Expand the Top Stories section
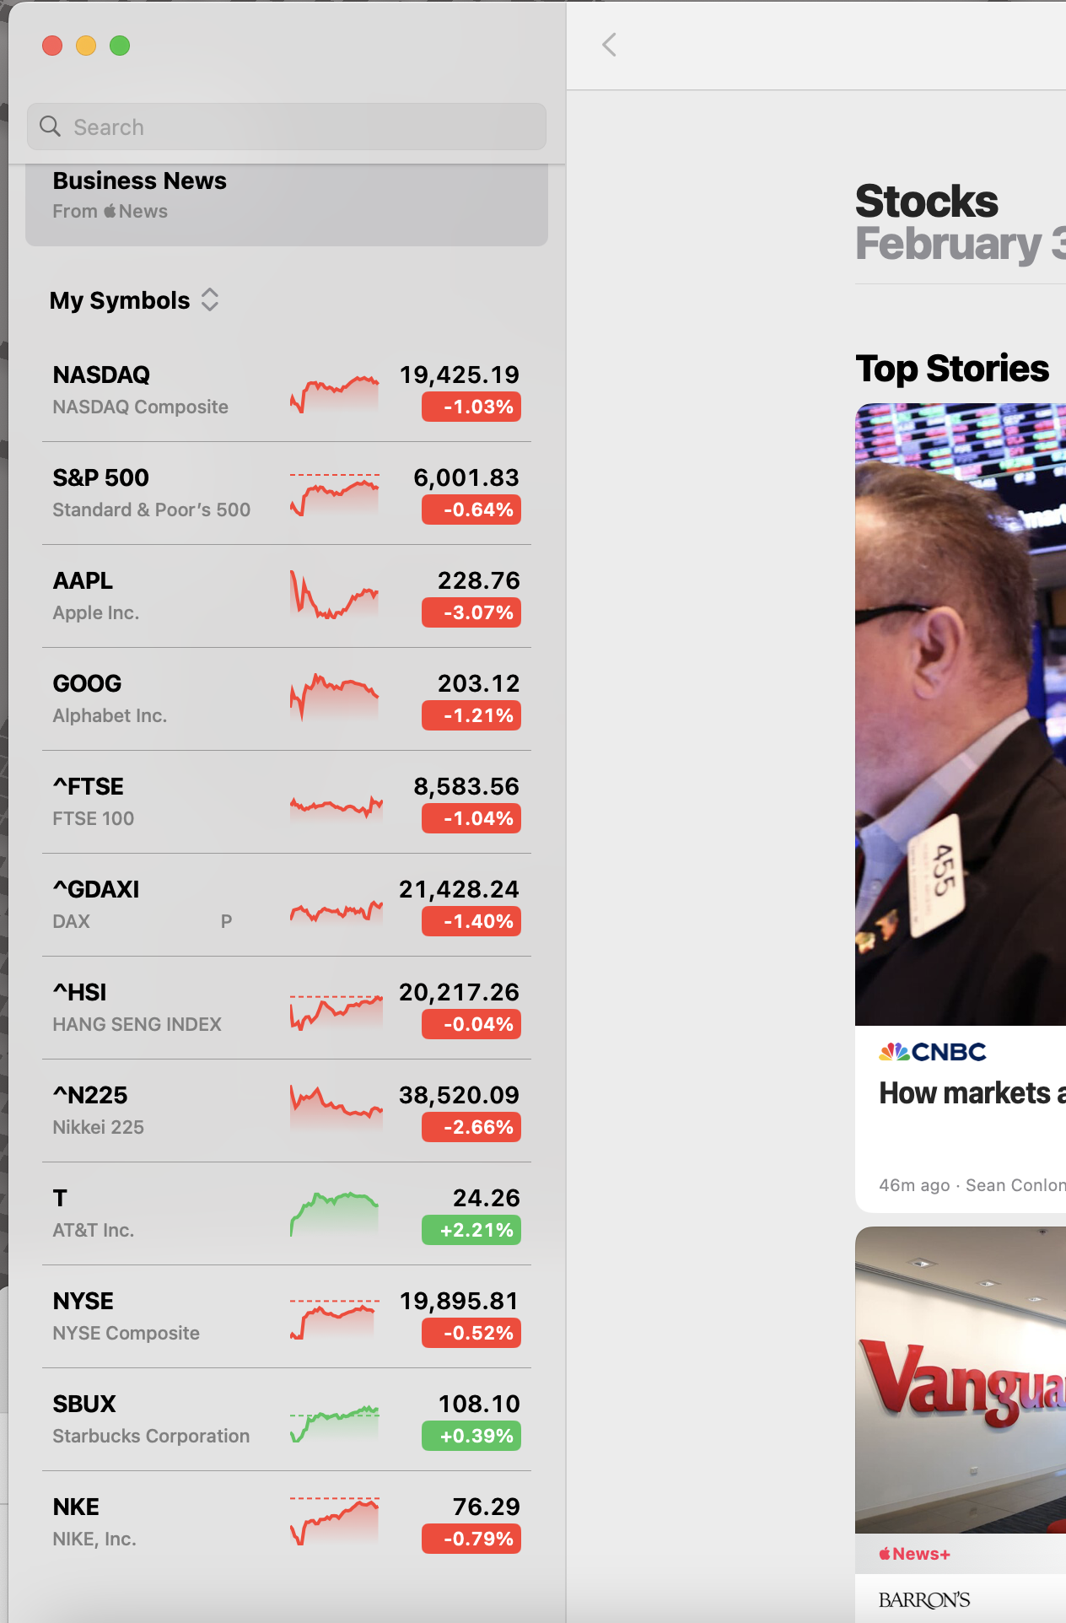1066x1623 pixels. pyautogui.click(x=951, y=368)
